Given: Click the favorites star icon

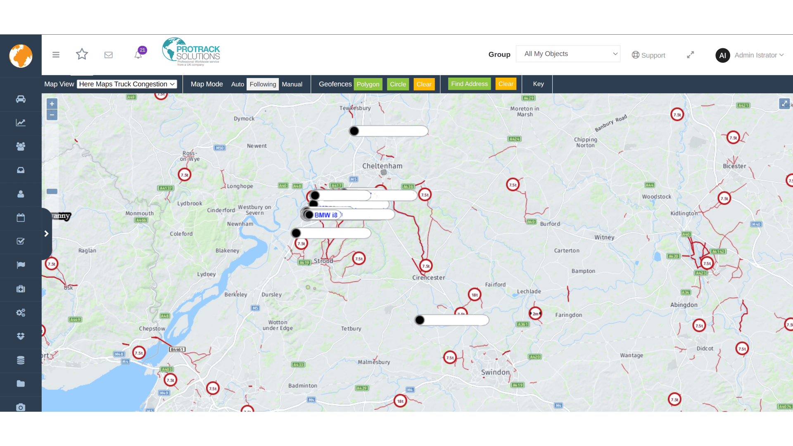Looking at the screenshot, I should [82, 55].
